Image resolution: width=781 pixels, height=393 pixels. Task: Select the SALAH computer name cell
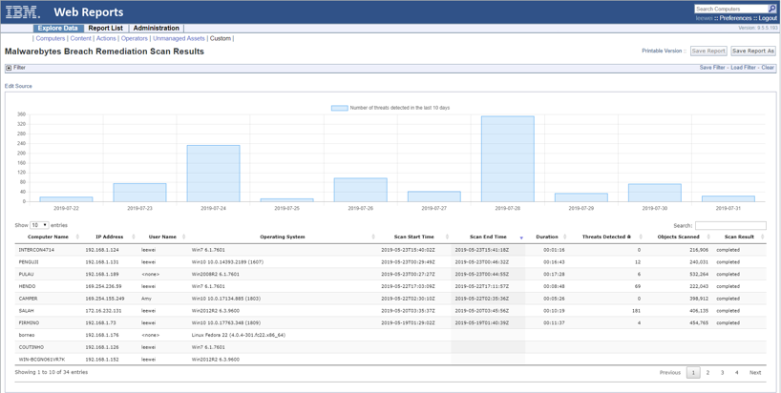tap(26, 311)
